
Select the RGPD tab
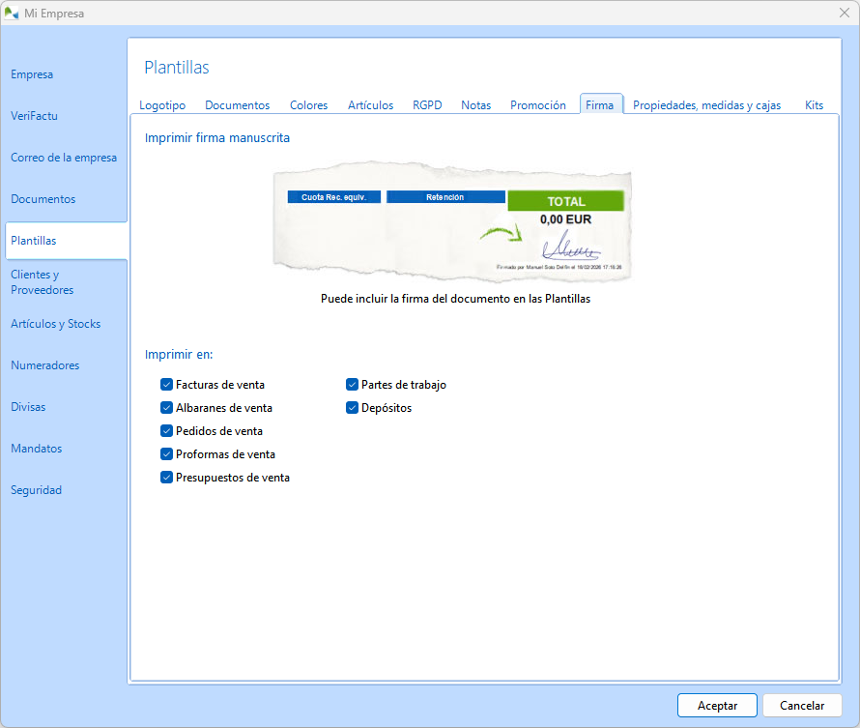point(427,105)
